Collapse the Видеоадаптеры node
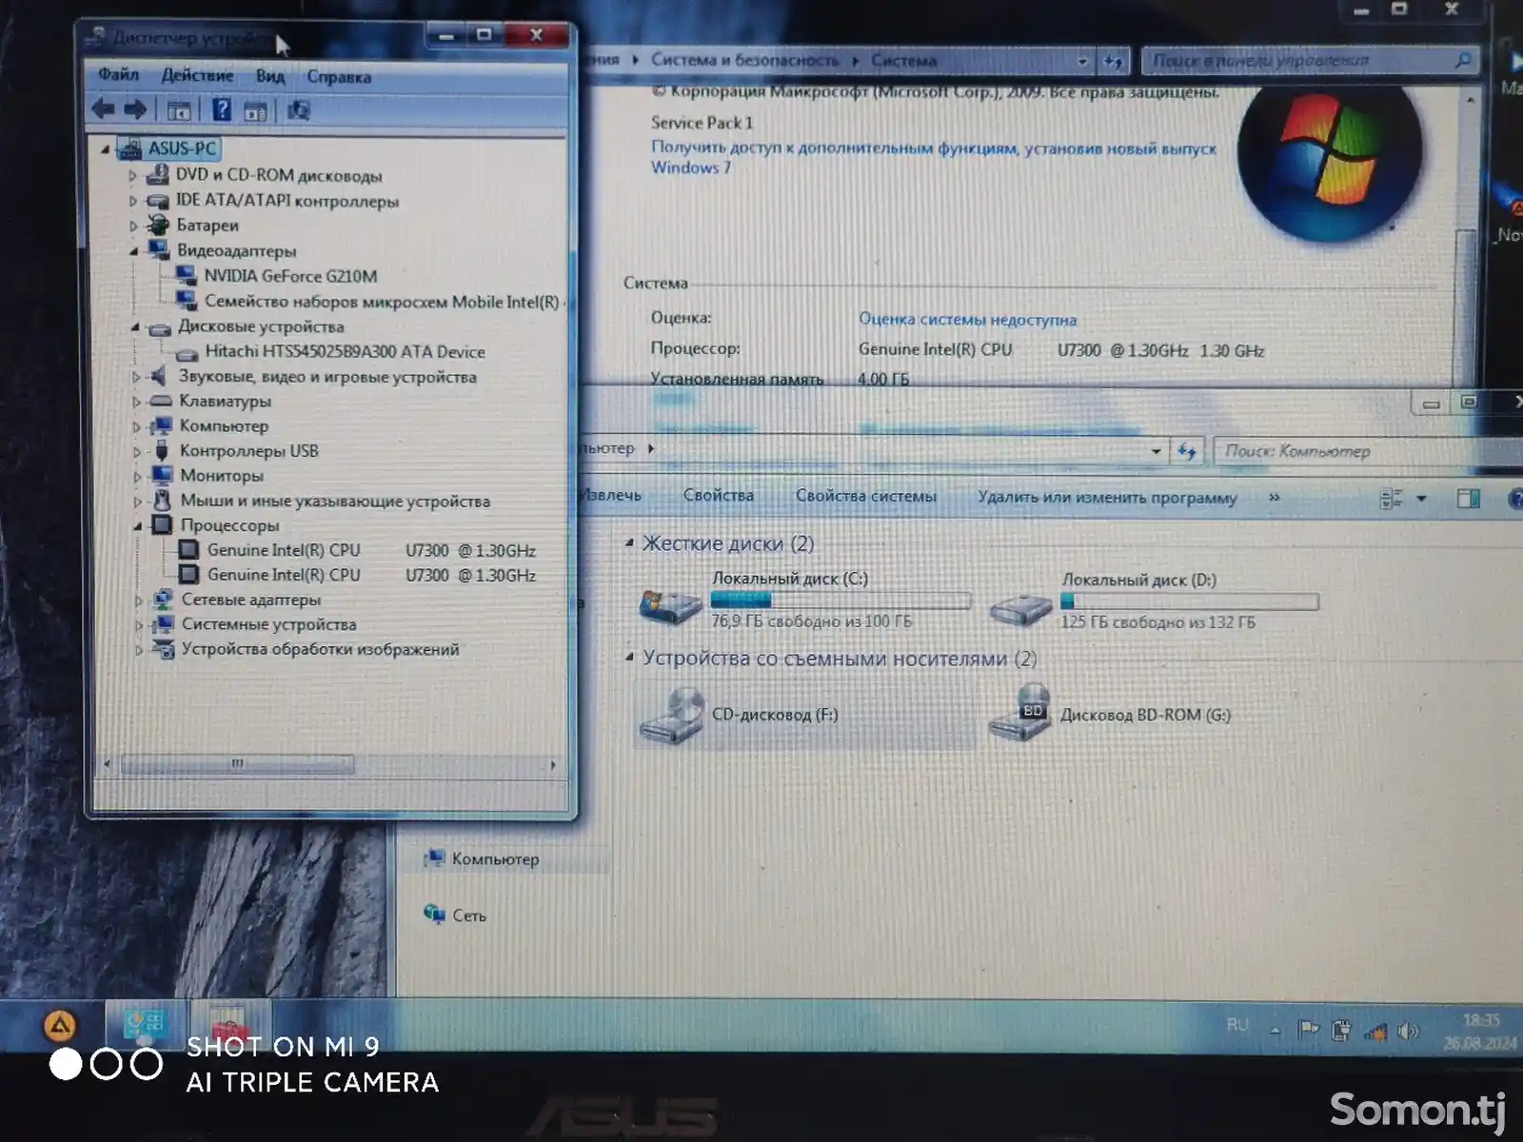 click(x=134, y=251)
